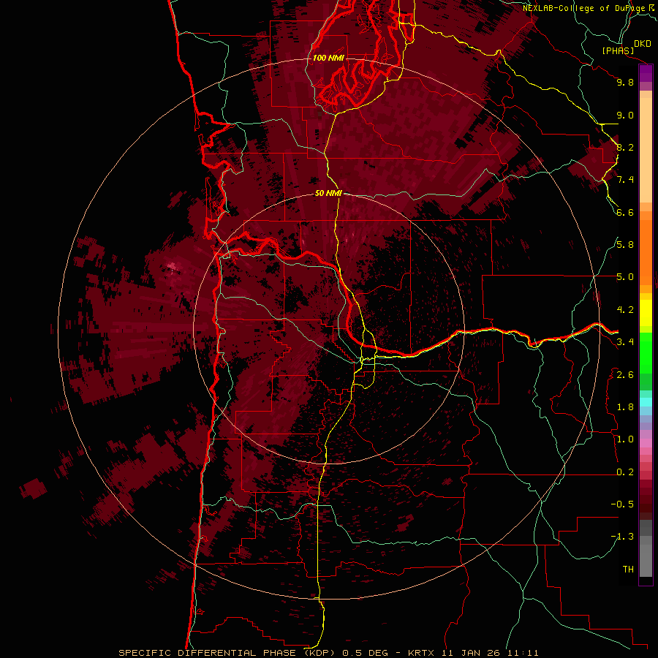Click the 5.0 scale value
658x658 pixels.
625,277
